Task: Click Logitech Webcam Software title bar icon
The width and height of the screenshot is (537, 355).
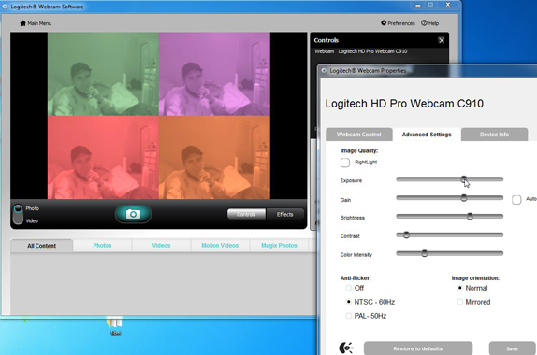Action: (5, 7)
